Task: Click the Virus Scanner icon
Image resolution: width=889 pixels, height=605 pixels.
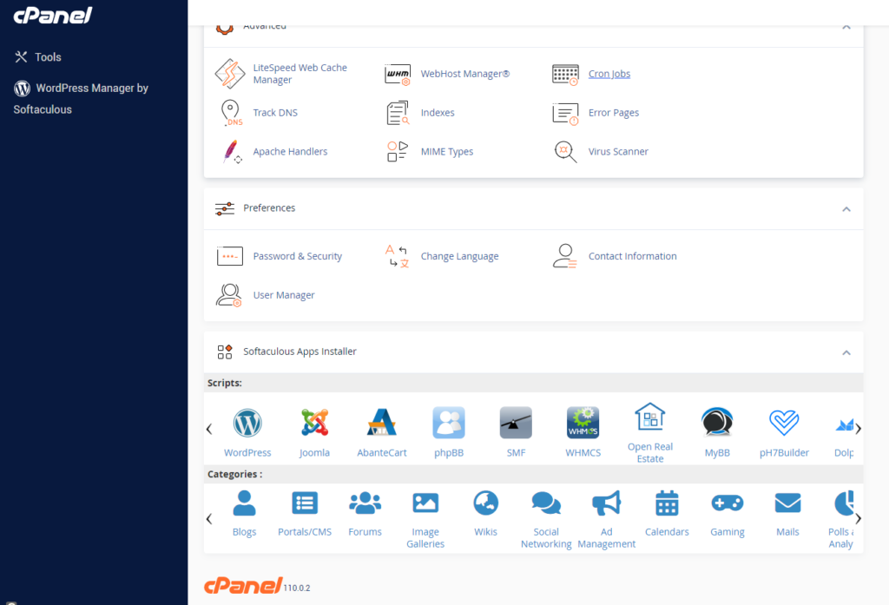Action: point(565,151)
